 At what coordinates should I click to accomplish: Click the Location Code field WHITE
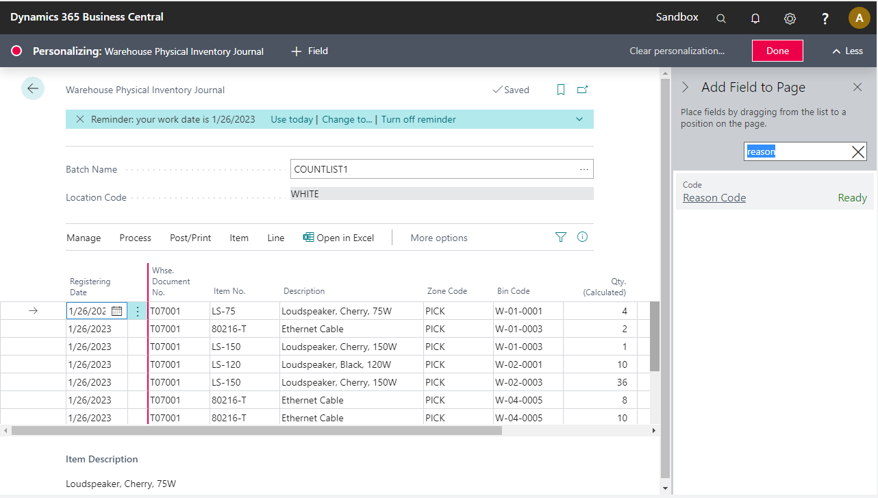(x=442, y=194)
